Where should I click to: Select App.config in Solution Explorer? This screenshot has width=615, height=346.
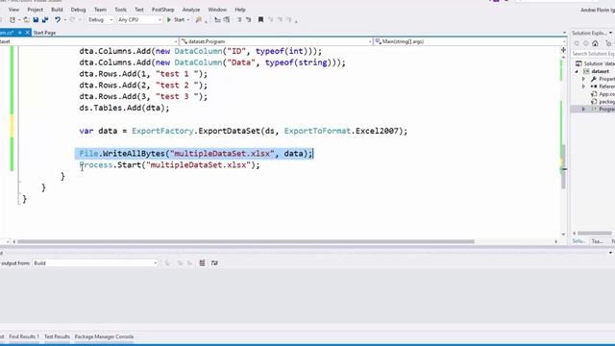click(603, 94)
